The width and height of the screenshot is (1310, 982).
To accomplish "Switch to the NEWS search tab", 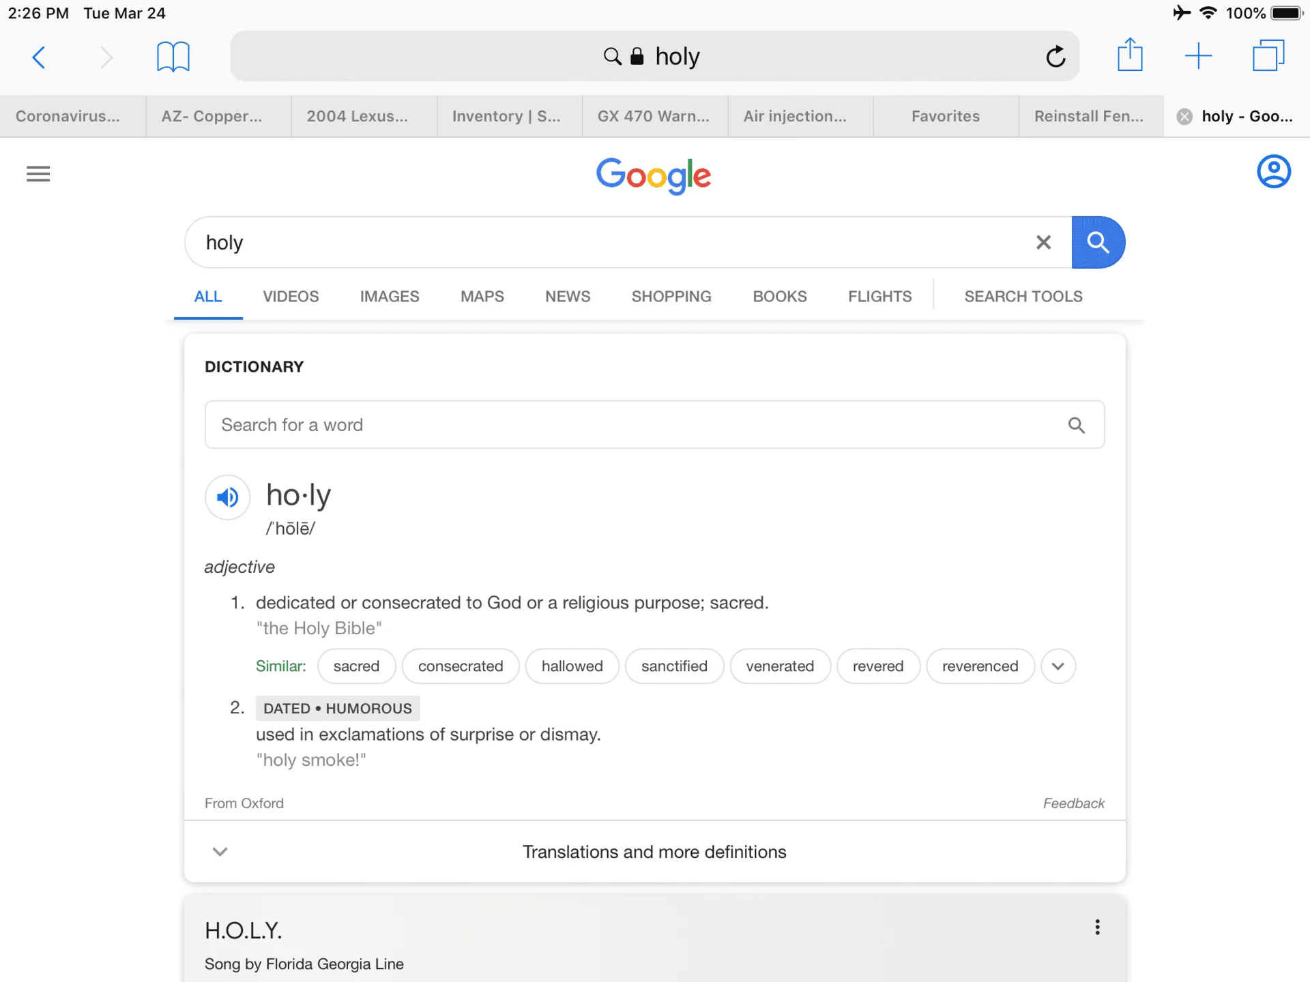I will pyautogui.click(x=568, y=297).
